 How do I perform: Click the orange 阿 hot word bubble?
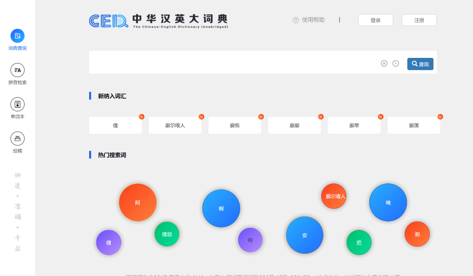click(x=138, y=202)
